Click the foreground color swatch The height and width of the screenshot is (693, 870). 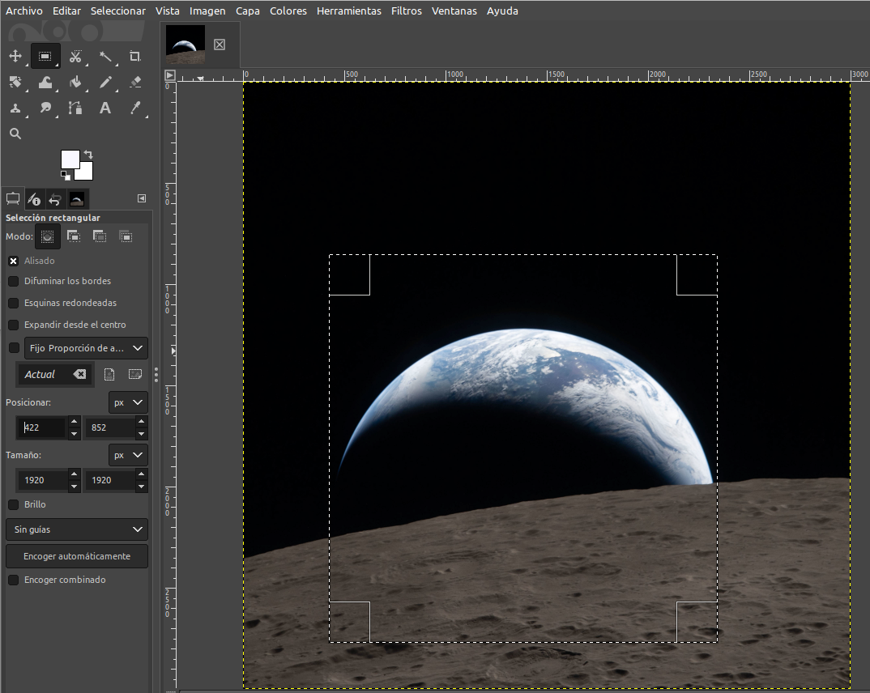click(70, 159)
